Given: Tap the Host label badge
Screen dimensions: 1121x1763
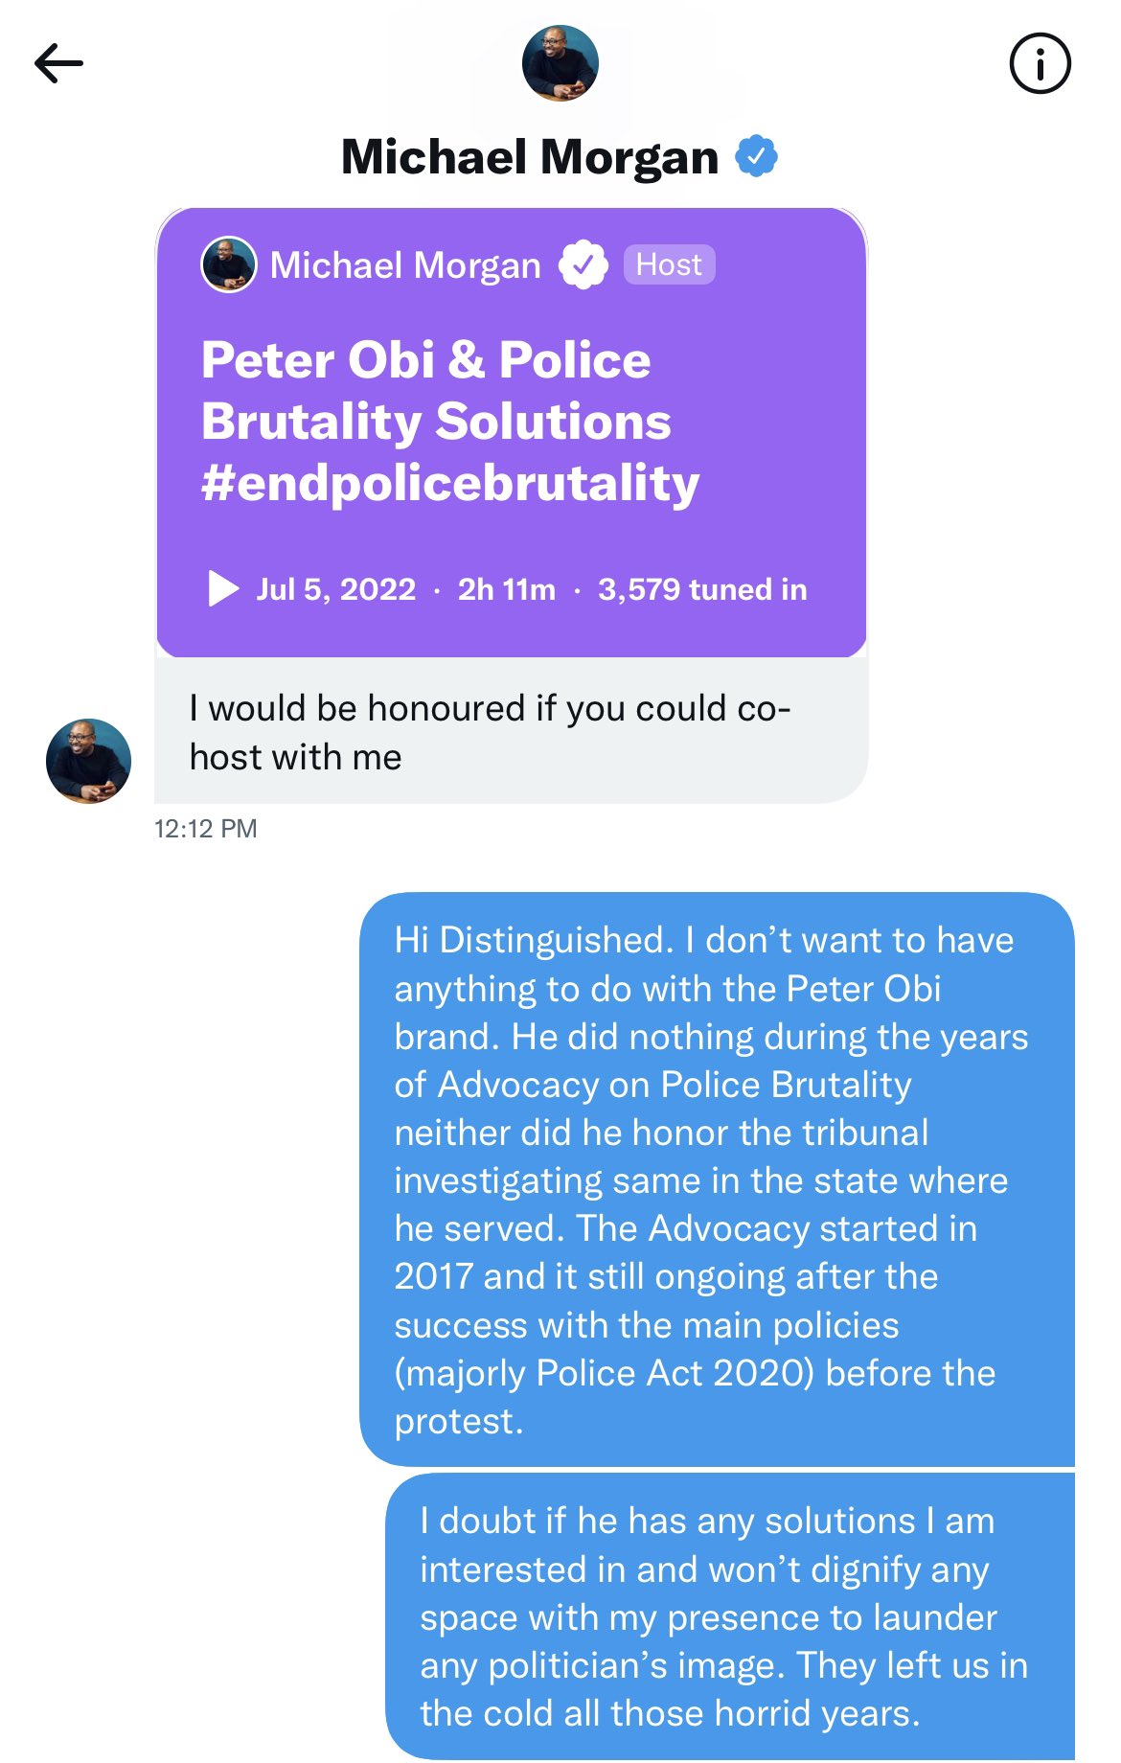Looking at the screenshot, I should [669, 264].
